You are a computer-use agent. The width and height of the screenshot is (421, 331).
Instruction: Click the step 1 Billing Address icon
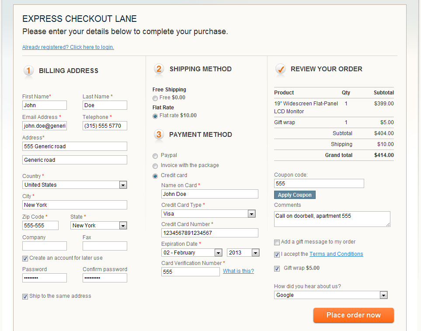pyautogui.click(x=28, y=71)
